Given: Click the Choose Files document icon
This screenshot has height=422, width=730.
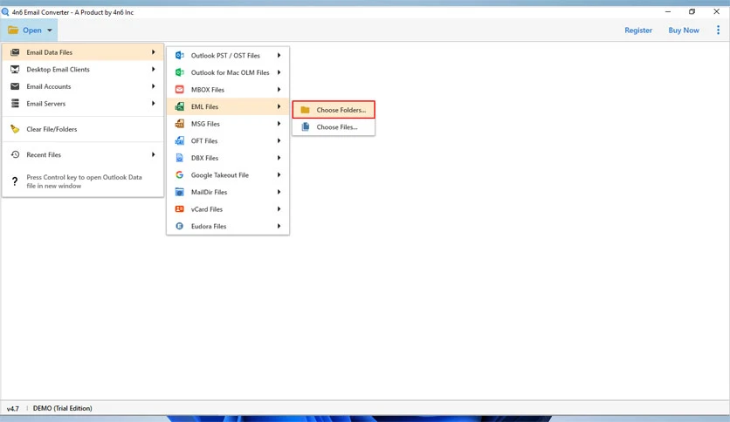Looking at the screenshot, I should click(x=306, y=127).
